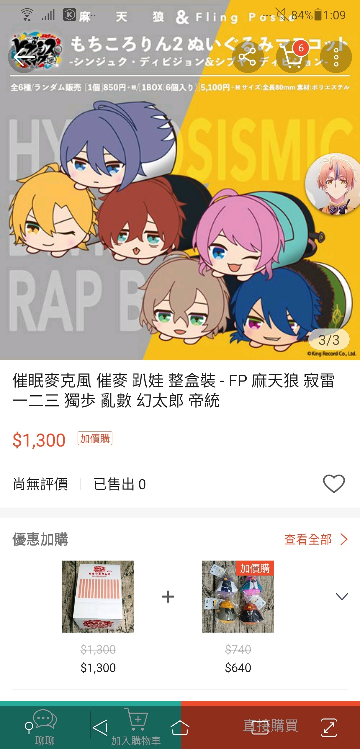The height and width of the screenshot is (749, 360).
Task: Open the 聊聊 chat icon
Action: coord(45,727)
